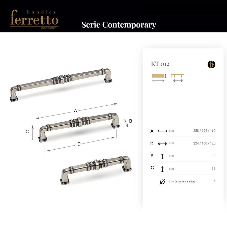
Task: Click the double vertical arrow beside B
Action: 162,156
